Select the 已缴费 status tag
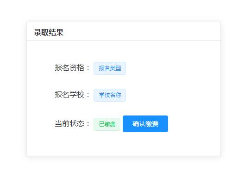Screen dimensions: 251x176 107,124
